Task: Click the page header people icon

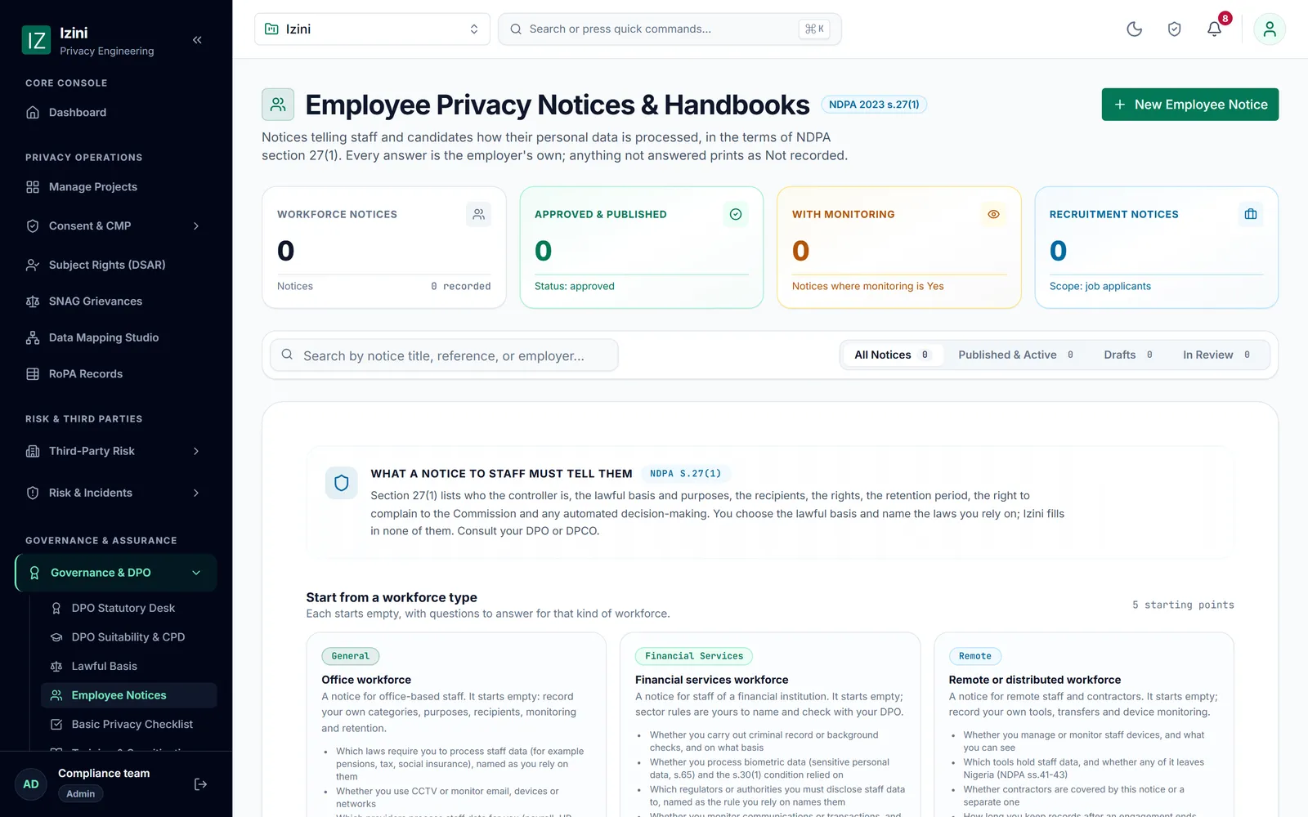Action: (x=278, y=105)
